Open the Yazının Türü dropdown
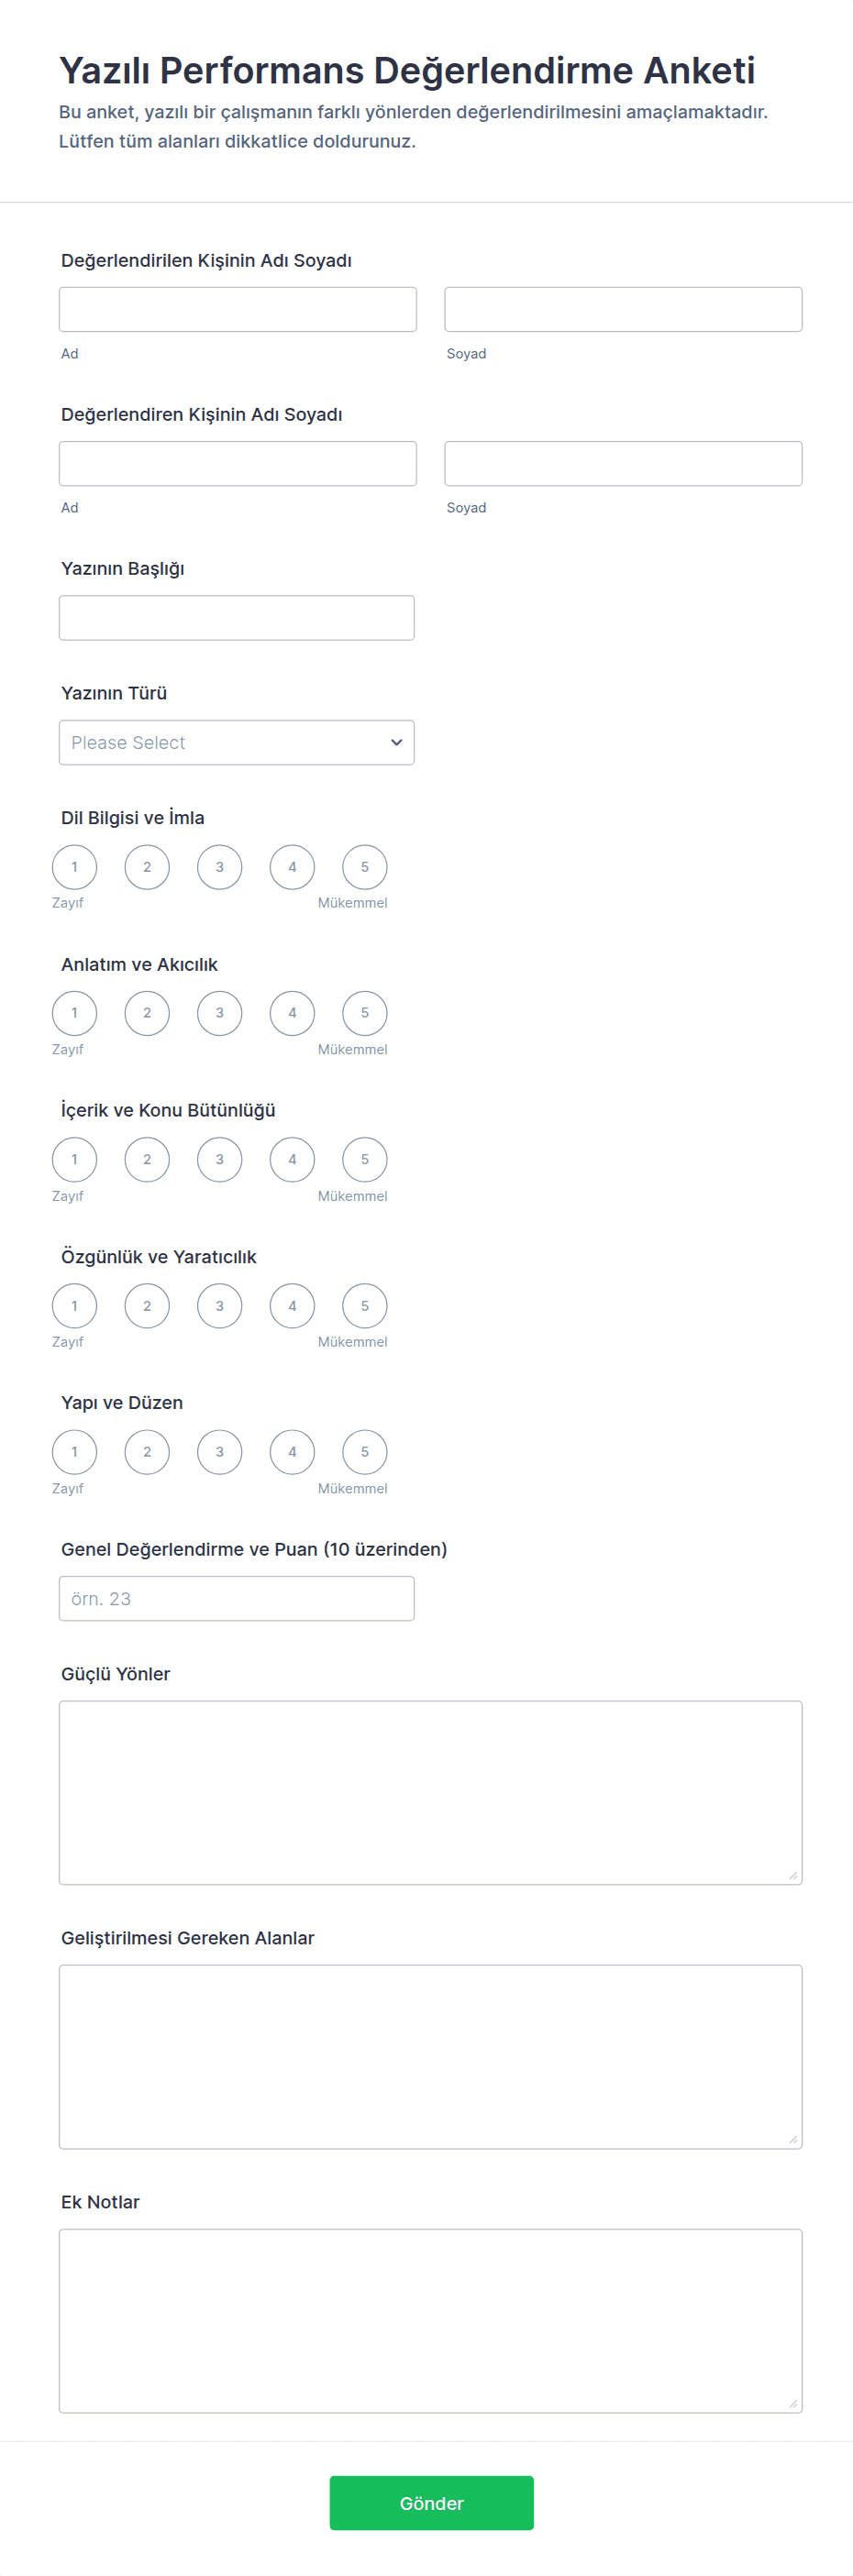This screenshot has height=2576, width=853. point(236,742)
